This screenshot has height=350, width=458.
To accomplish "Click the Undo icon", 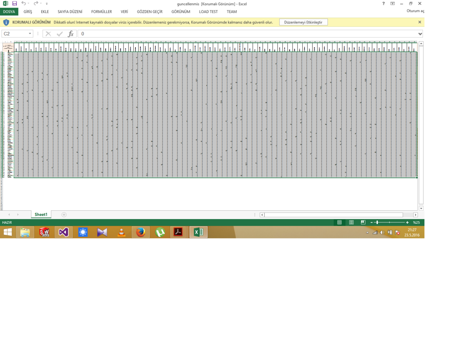I will (22, 4).
